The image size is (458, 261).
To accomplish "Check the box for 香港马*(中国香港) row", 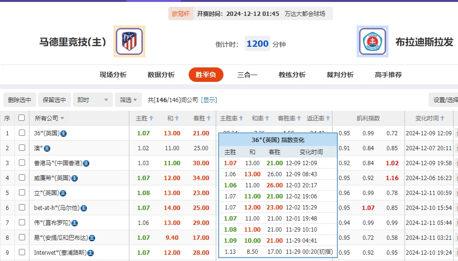I will [x=21, y=163].
